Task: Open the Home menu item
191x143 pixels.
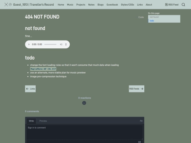Action: pos(61,5)
